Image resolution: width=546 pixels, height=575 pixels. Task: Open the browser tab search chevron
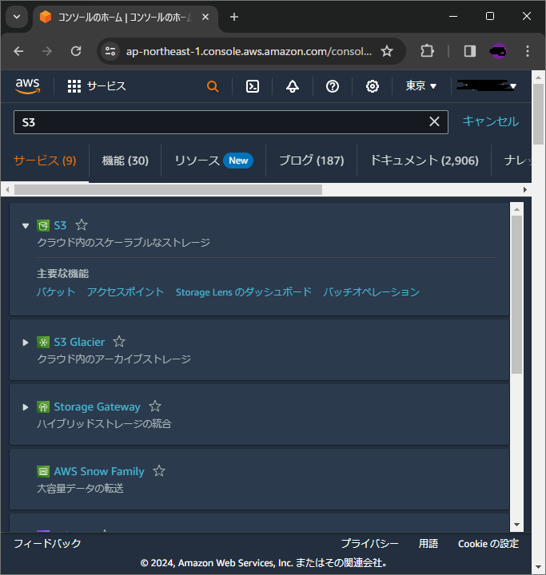click(x=17, y=17)
